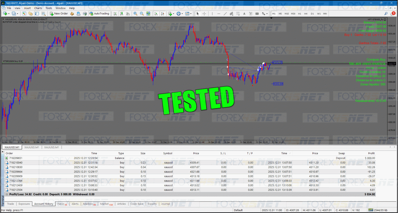The width and height of the screenshot is (398, 213).
Task: Click the New Order button
Action: coord(59,13)
